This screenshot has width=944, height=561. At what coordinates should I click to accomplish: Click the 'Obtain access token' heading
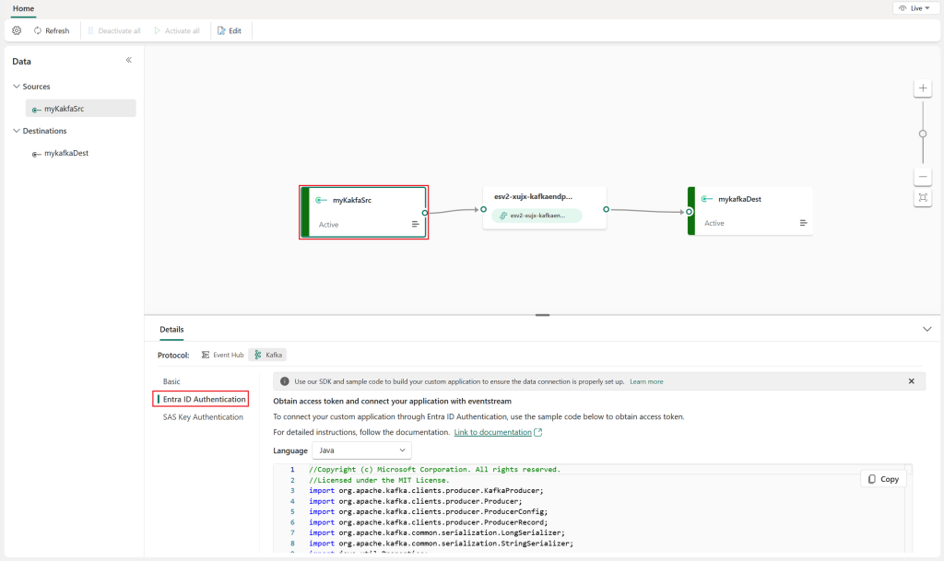[393, 401]
